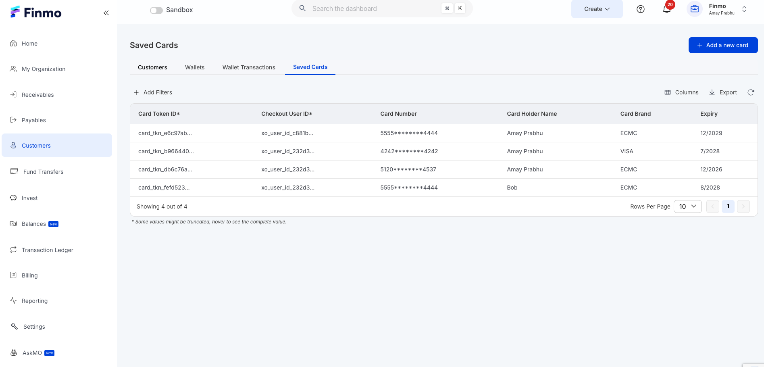Click Card Brand column header
Image resolution: width=764 pixels, height=367 pixels.
click(635, 114)
